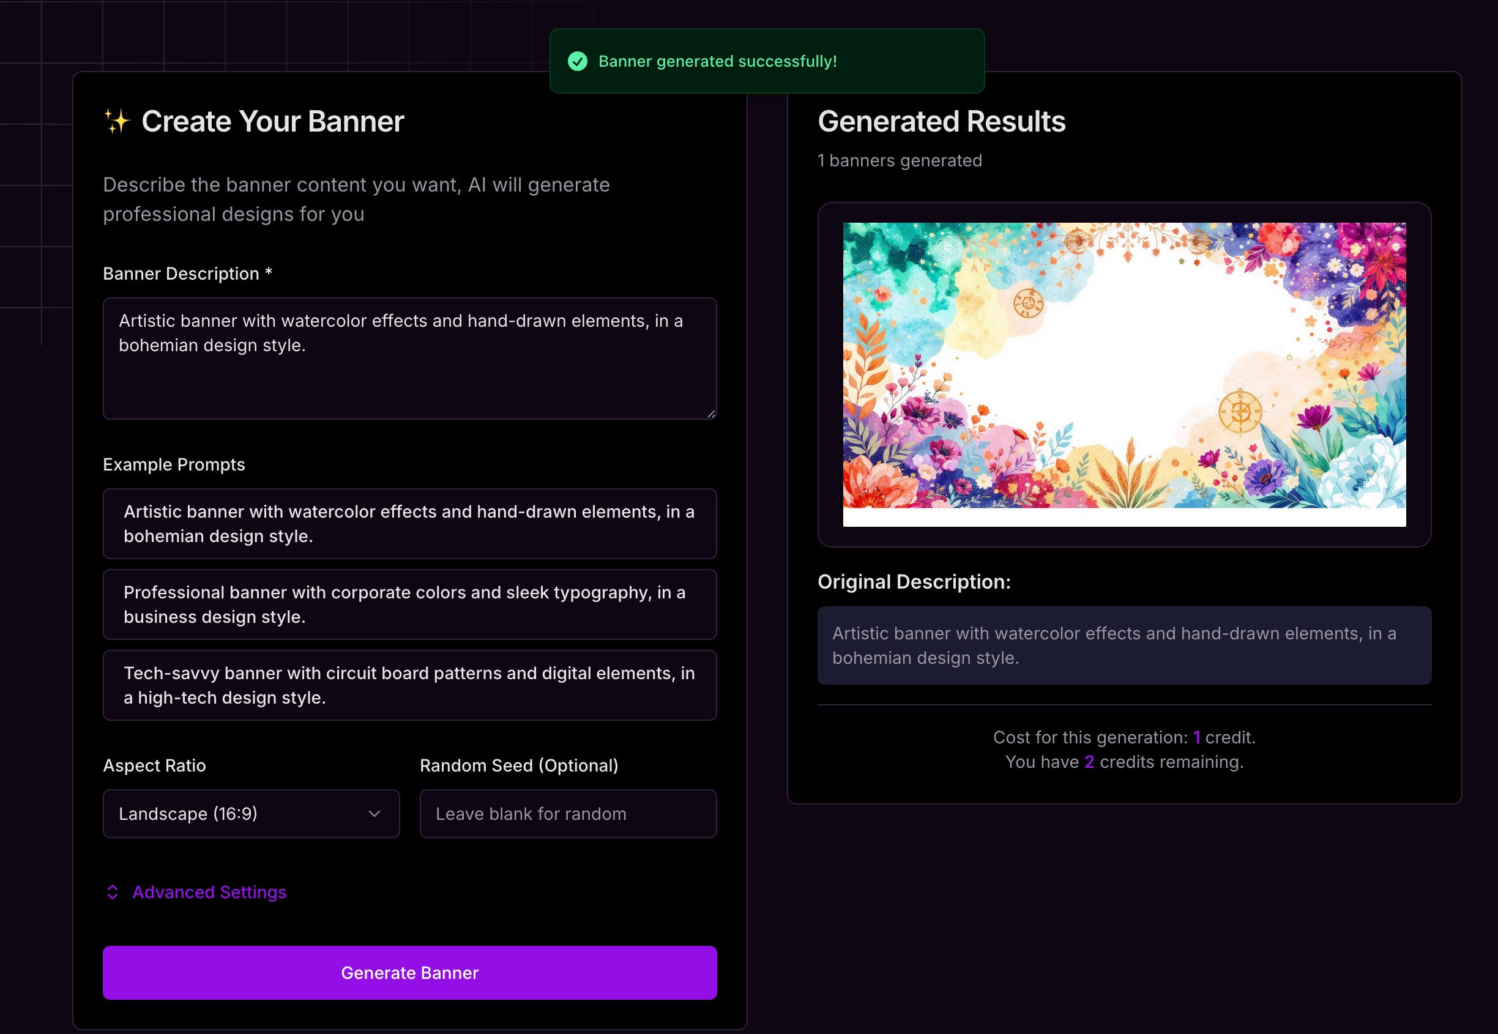
Task: Select the Artistic watercolor bohemian example prompt
Action: (x=409, y=524)
